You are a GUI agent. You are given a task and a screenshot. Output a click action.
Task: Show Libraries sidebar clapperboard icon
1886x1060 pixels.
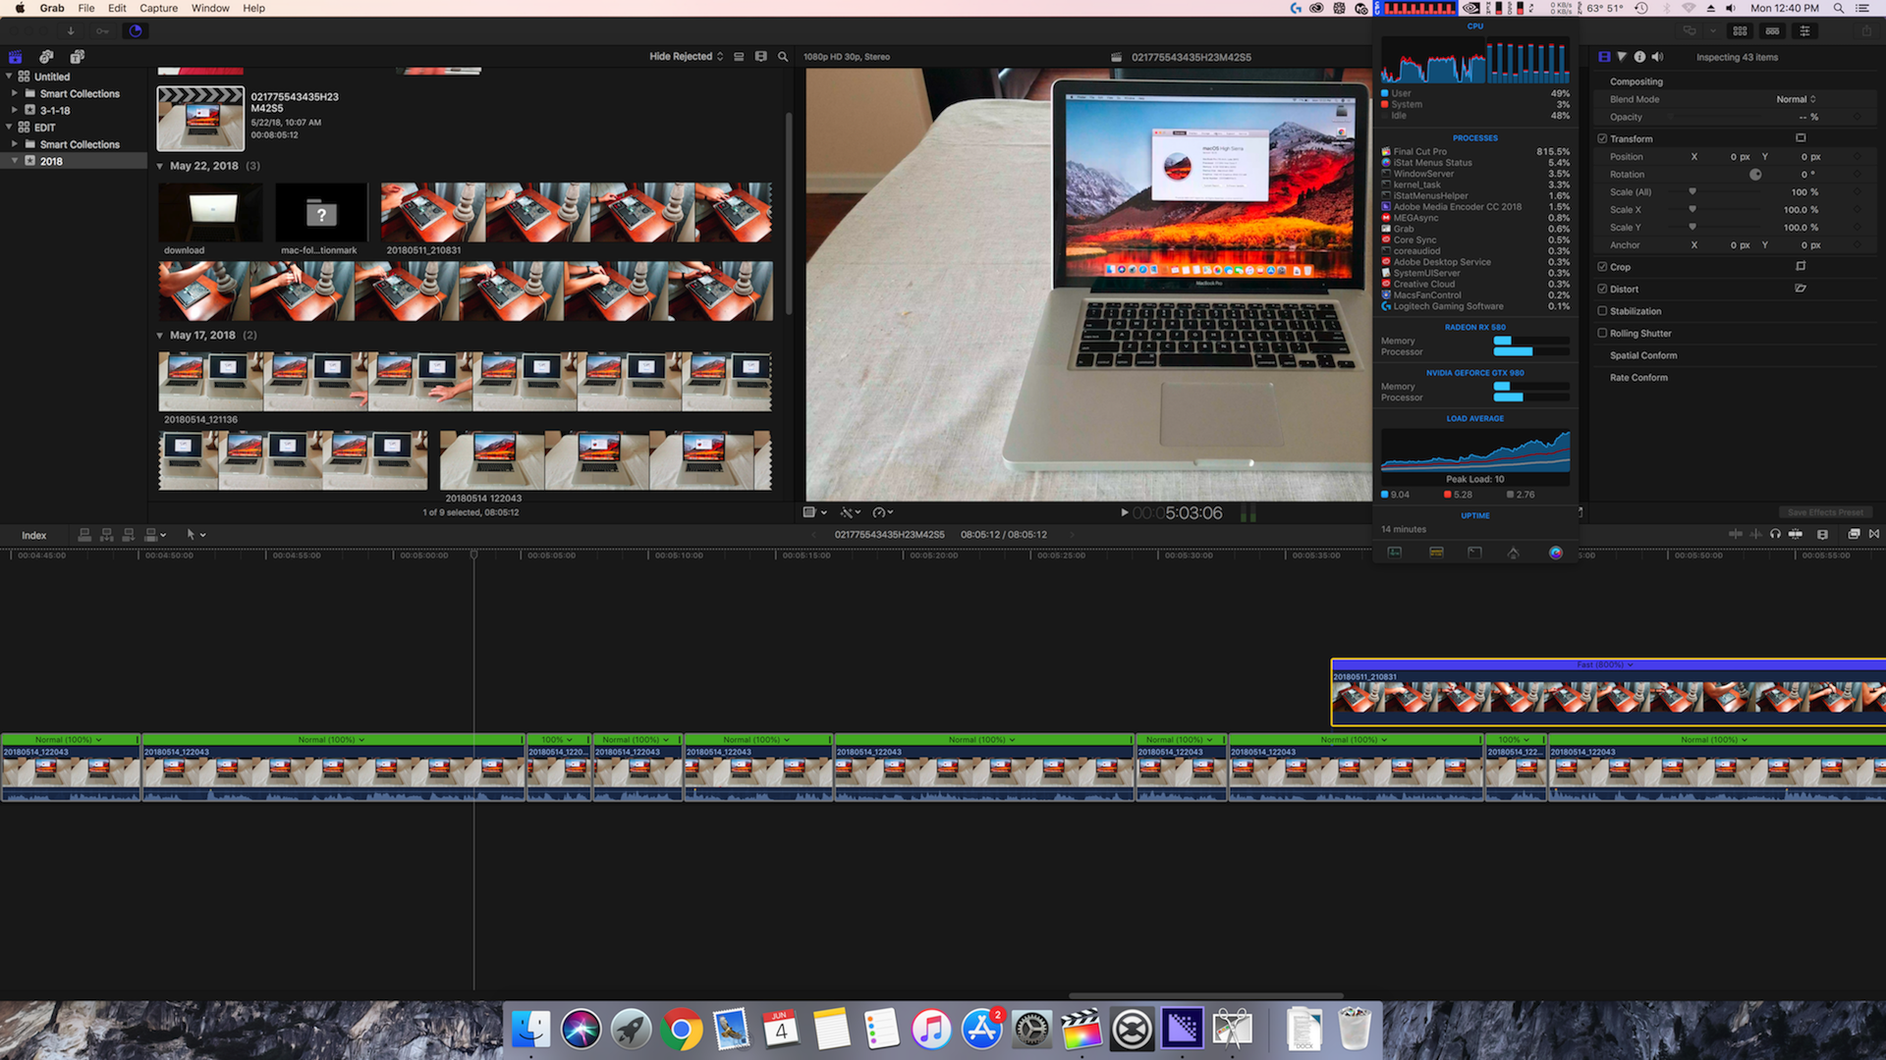pos(15,57)
